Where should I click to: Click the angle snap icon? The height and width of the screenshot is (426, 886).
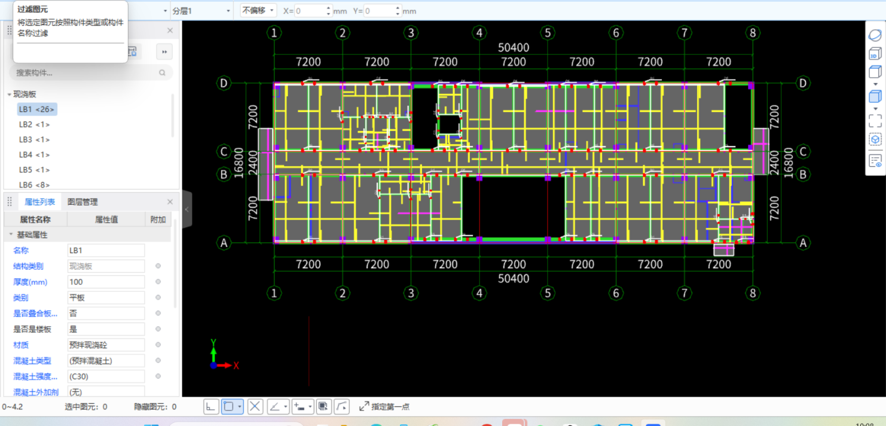coord(274,406)
